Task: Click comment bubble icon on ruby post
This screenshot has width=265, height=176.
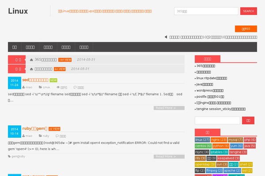Action: click(57, 136)
